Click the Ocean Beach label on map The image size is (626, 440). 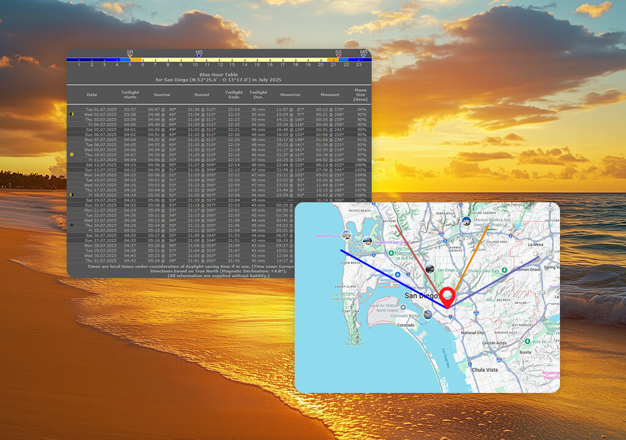coord(350,263)
